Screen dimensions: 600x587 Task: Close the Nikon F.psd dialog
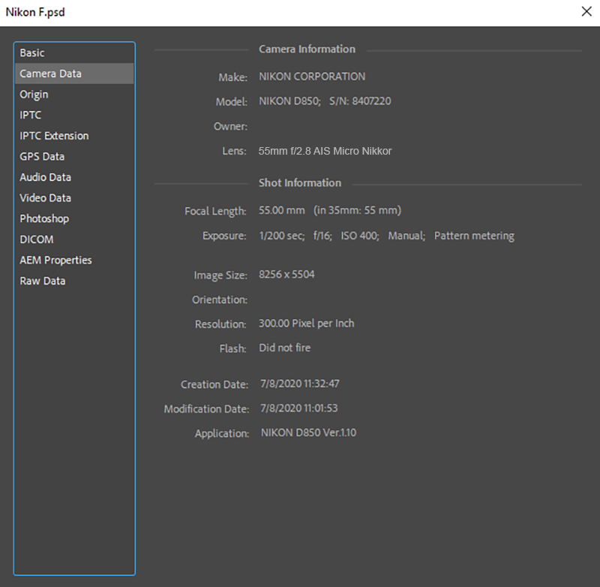coord(586,11)
